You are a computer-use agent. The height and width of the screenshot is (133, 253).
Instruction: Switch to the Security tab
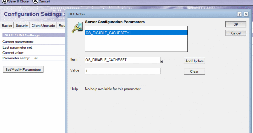click(x=22, y=26)
